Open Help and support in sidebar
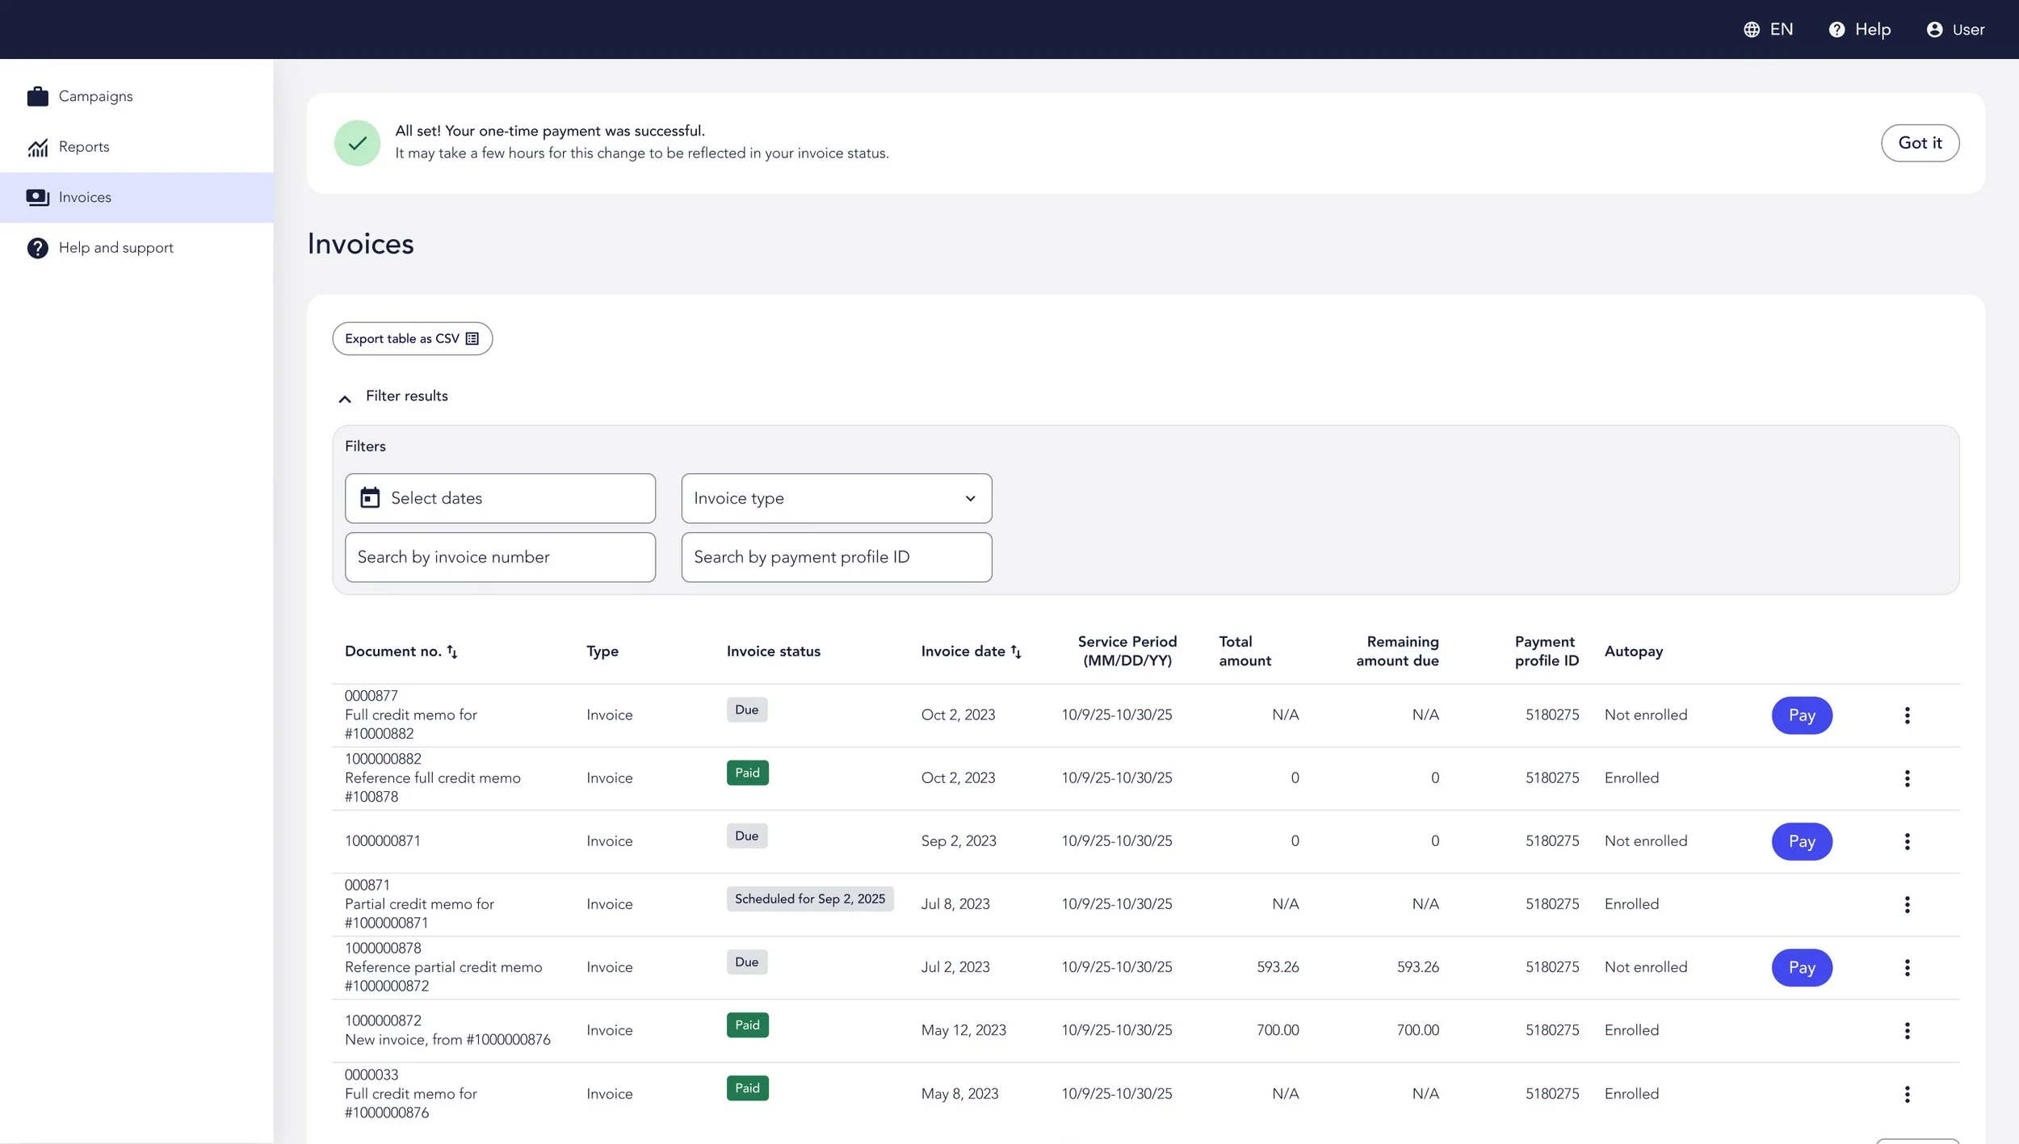Screen dimensions: 2019x1144 tap(136, 248)
